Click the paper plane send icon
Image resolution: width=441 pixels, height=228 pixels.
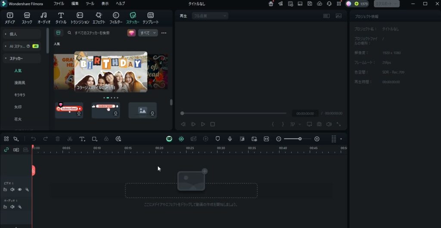coord(280,3)
